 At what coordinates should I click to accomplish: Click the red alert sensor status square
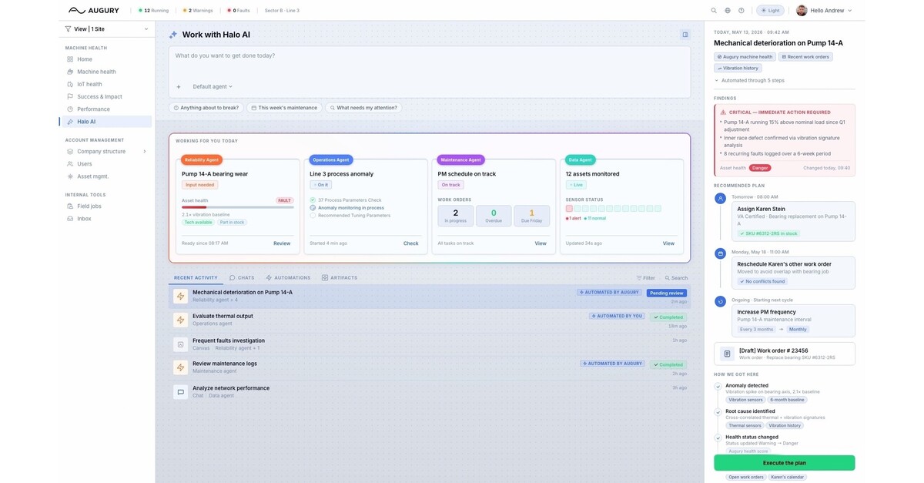(569, 209)
